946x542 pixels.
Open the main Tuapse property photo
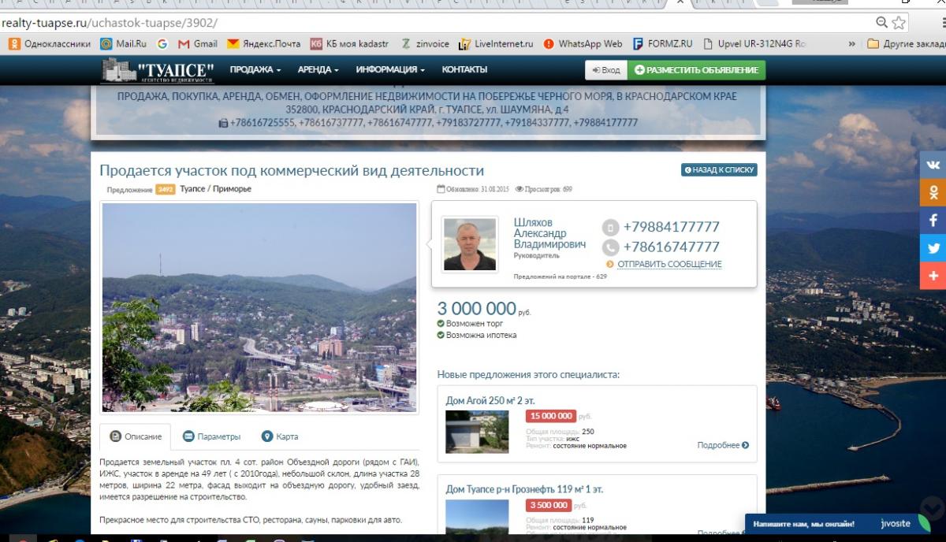[259, 307]
